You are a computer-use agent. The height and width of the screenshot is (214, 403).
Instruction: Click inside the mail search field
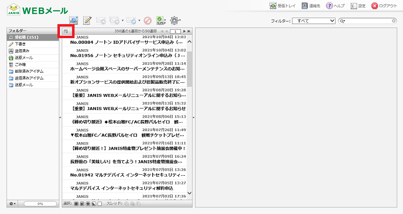(368, 21)
